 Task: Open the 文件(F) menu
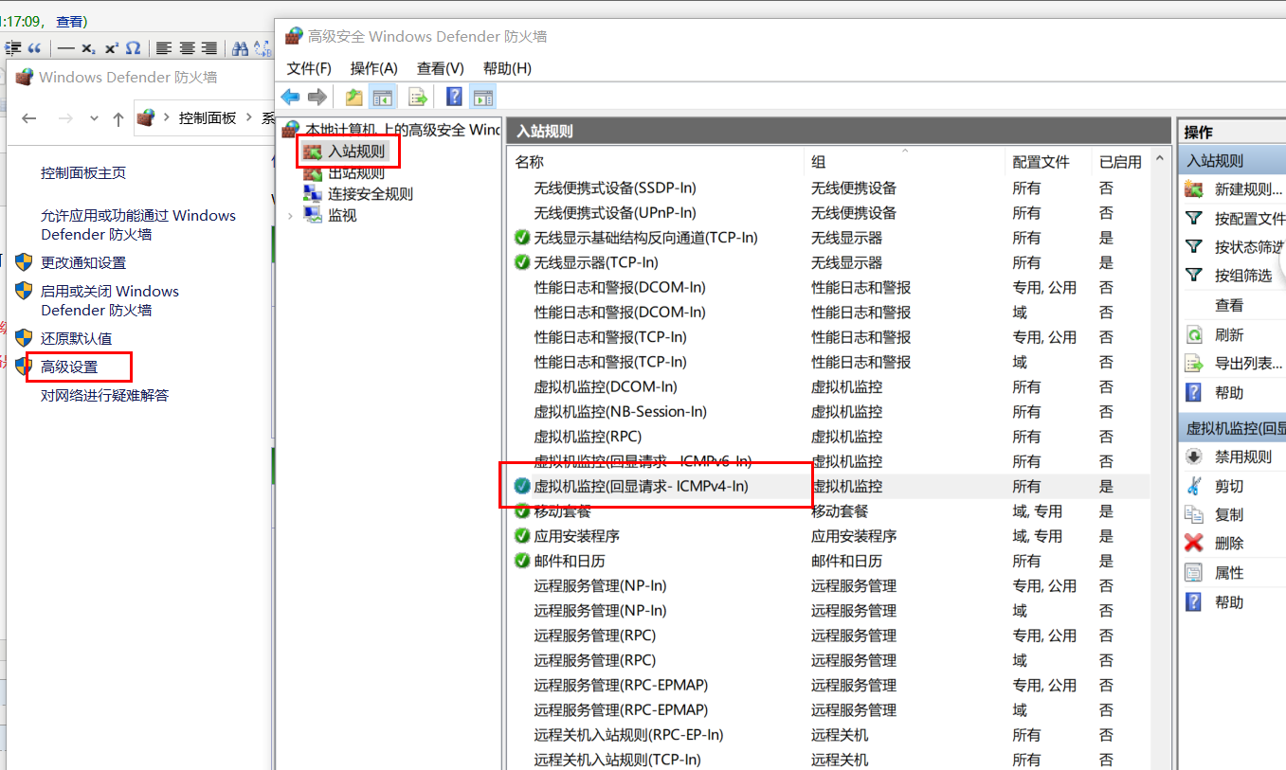309,68
